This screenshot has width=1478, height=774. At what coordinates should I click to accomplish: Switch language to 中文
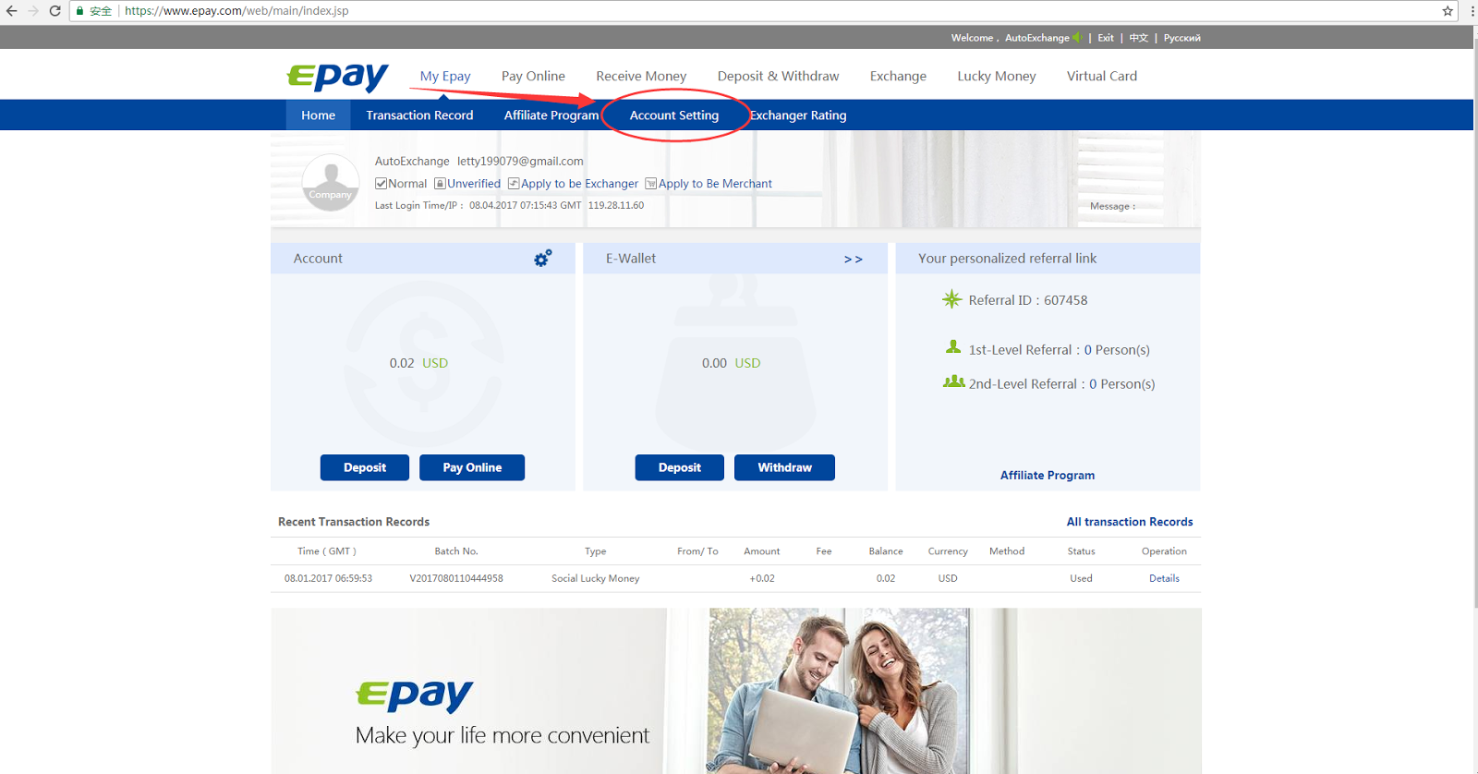[1139, 38]
